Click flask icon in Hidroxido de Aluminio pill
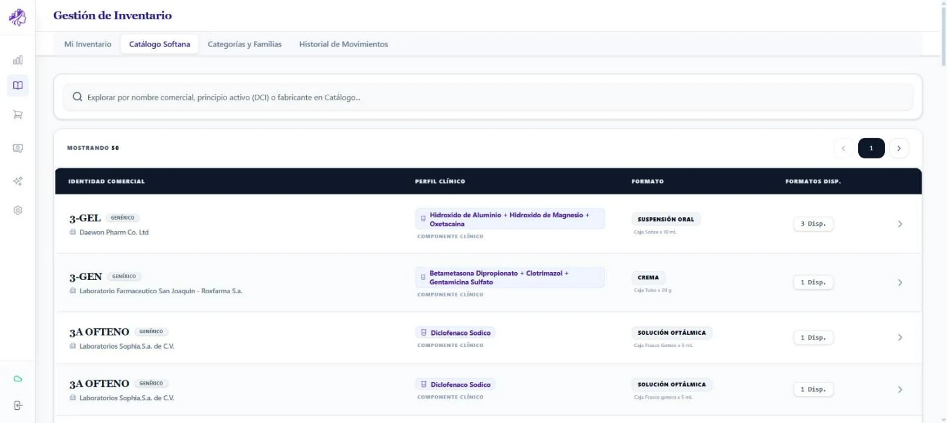Image resolution: width=947 pixels, height=423 pixels. 423,219
